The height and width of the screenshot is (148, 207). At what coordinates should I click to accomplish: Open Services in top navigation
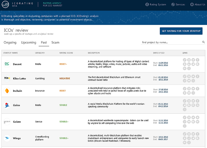(178, 5)
